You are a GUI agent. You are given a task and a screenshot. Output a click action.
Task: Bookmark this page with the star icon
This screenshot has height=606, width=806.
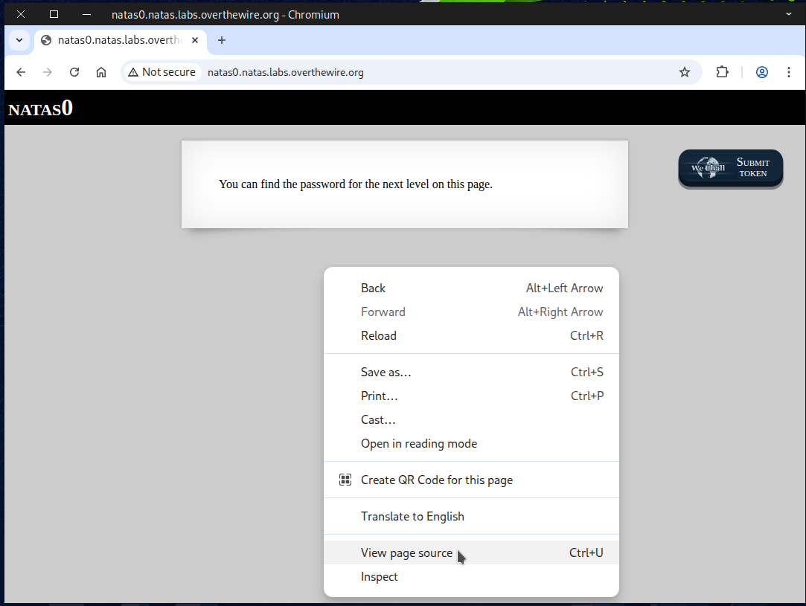click(x=684, y=72)
